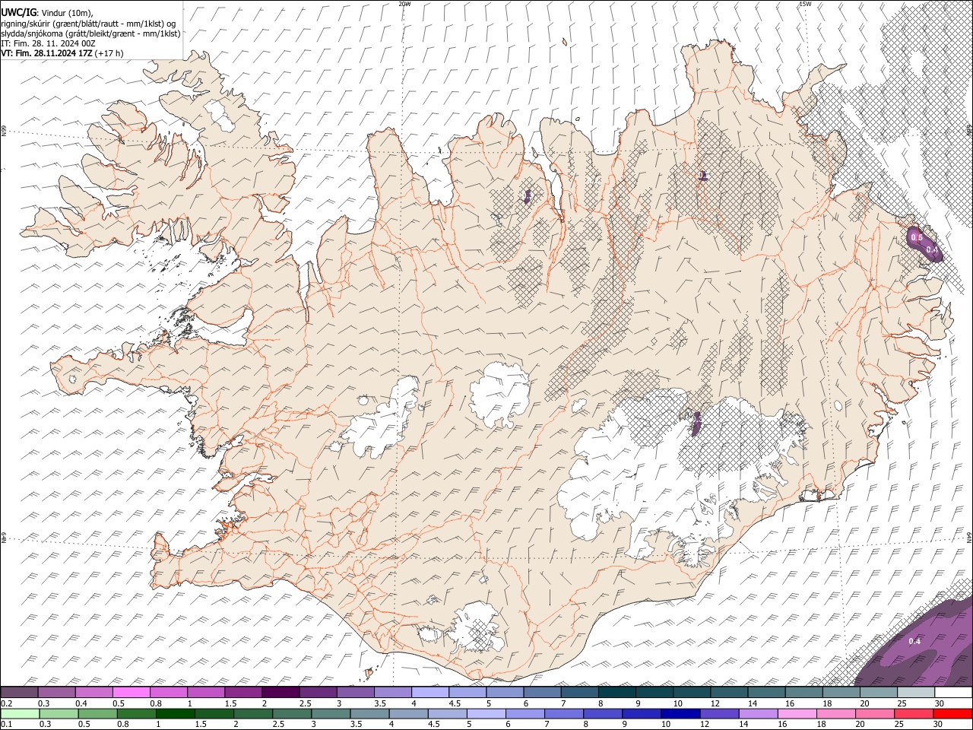The image size is (973, 730).
Task: Select upper scale pink swatch between 0.5 and 0.8
Action: pyautogui.click(x=131, y=693)
